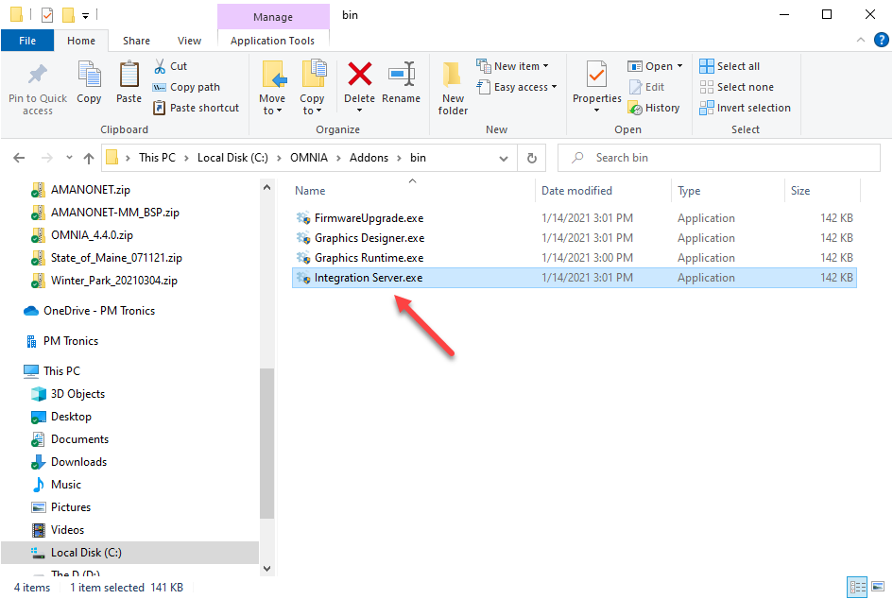The width and height of the screenshot is (893, 599).
Task: Click OMNIA in the address path
Action: click(x=309, y=158)
